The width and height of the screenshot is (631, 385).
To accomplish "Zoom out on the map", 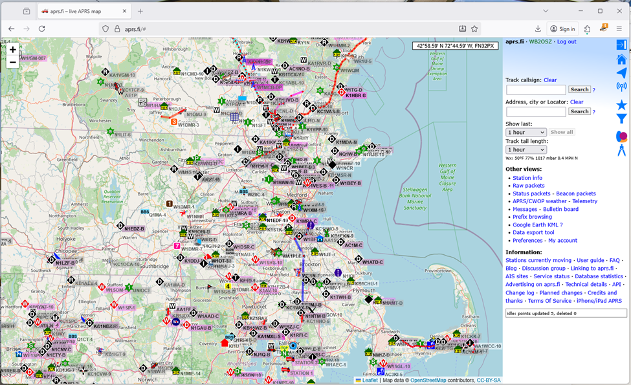I will (x=12, y=62).
